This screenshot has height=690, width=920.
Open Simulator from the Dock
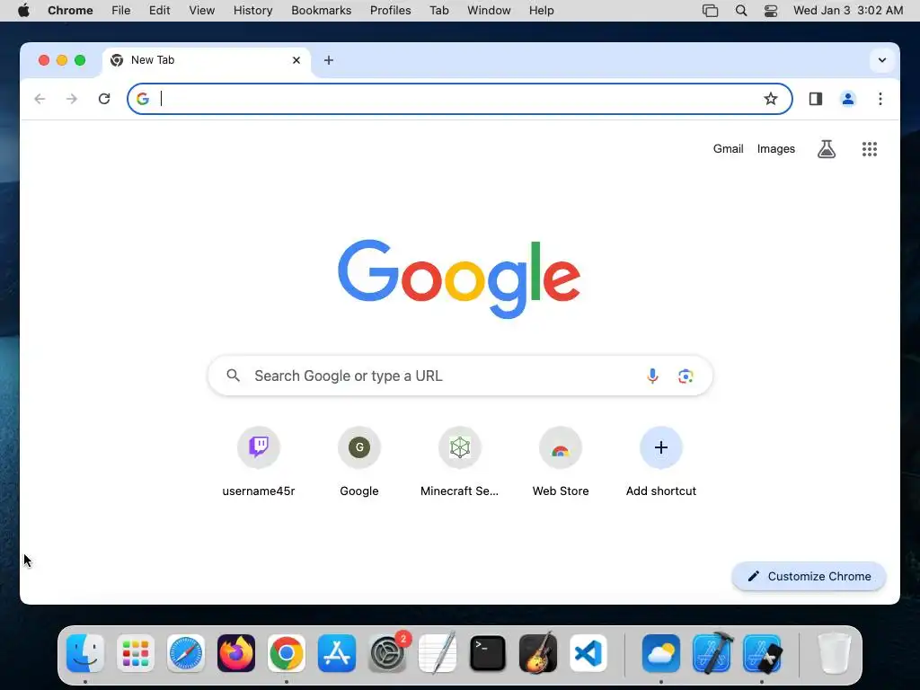pos(762,653)
